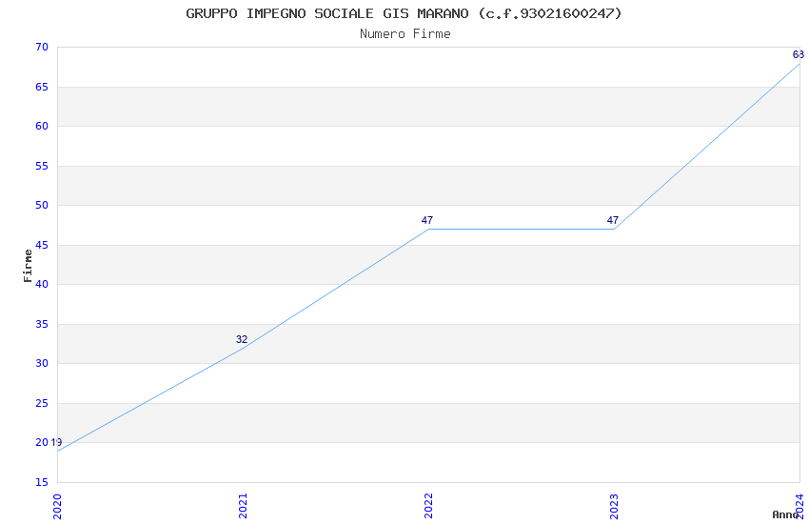Select the 2021 x-axis year label
The height and width of the screenshot is (524, 809).
243,506
